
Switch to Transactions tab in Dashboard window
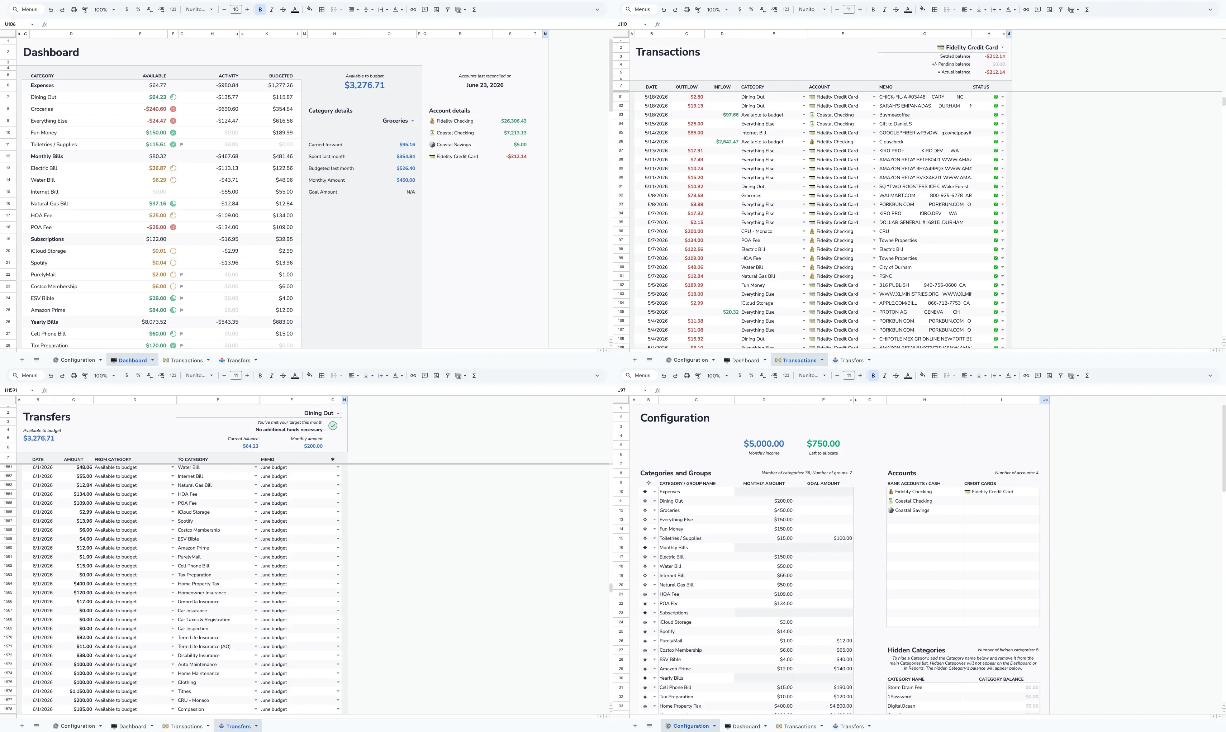[x=186, y=361]
